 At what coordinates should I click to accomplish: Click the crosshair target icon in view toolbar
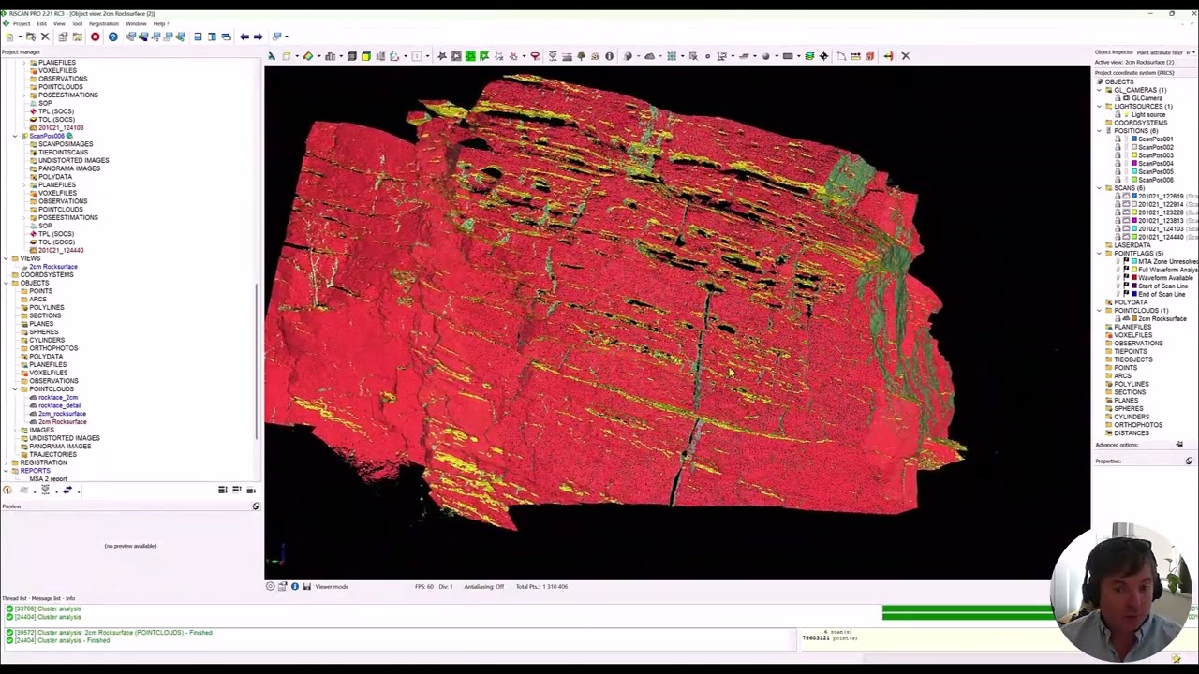click(x=823, y=56)
